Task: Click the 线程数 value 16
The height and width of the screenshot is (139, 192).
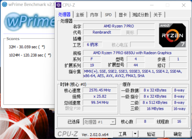Action: tap(179, 122)
